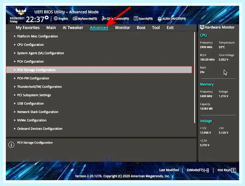The image size is (245, 186).
Task: Expand USB Configuration arrow
Action: pyautogui.click(x=15, y=103)
